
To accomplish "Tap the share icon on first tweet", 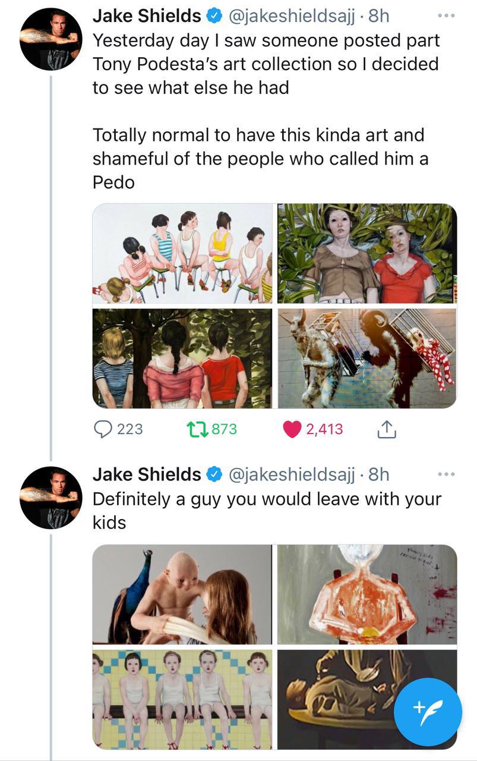I will point(386,429).
